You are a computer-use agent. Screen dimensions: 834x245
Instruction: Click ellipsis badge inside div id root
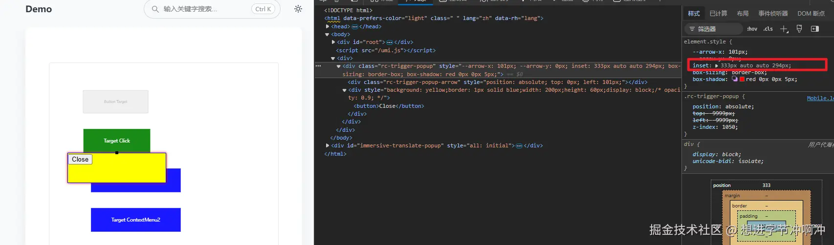(390, 42)
